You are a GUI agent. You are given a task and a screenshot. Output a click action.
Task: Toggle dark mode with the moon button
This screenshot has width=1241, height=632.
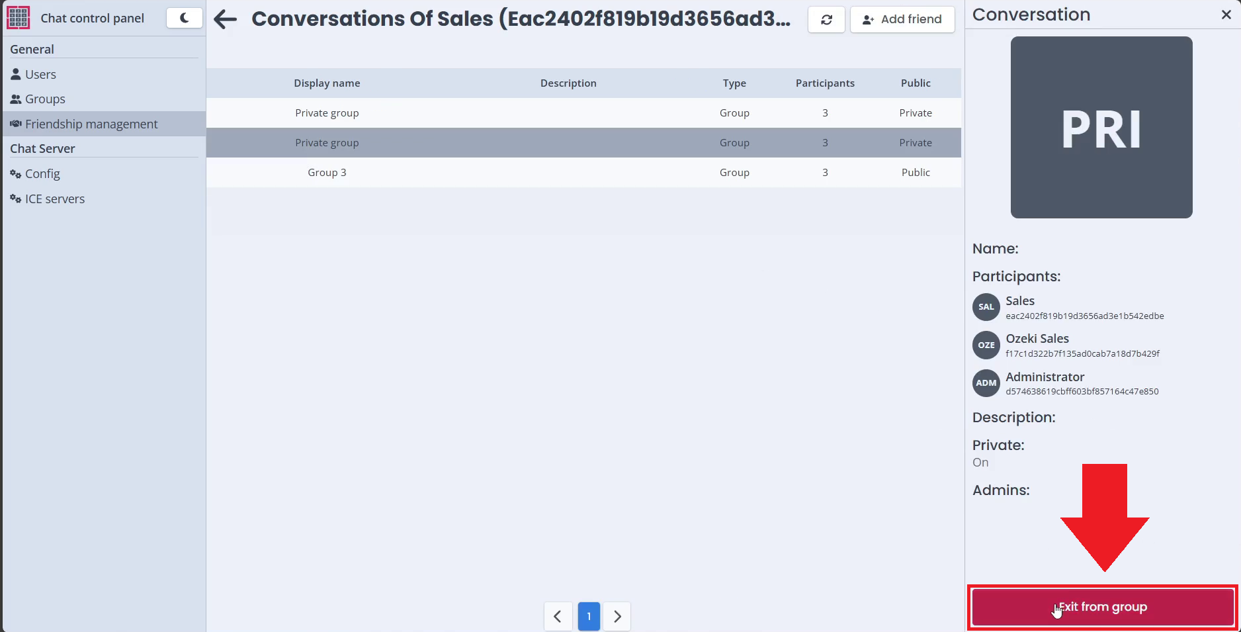pos(184,18)
